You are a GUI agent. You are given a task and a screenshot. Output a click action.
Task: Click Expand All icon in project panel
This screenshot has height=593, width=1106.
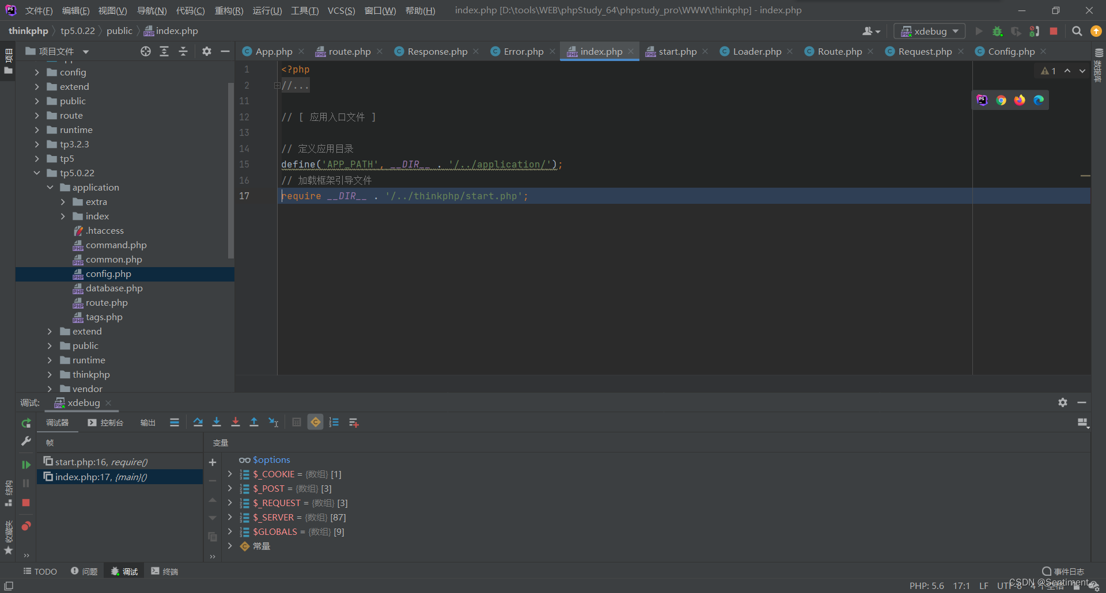[x=164, y=51]
